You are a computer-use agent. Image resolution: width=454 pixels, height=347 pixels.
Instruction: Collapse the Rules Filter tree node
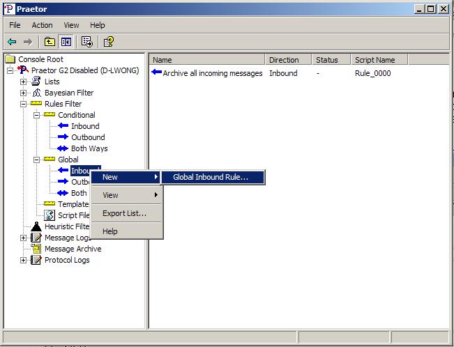(x=24, y=104)
